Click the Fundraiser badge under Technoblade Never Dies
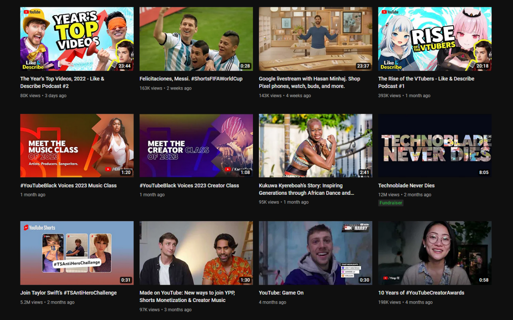The width and height of the screenshot is (513, 320). pyautogui.click(x=391, y=203)
